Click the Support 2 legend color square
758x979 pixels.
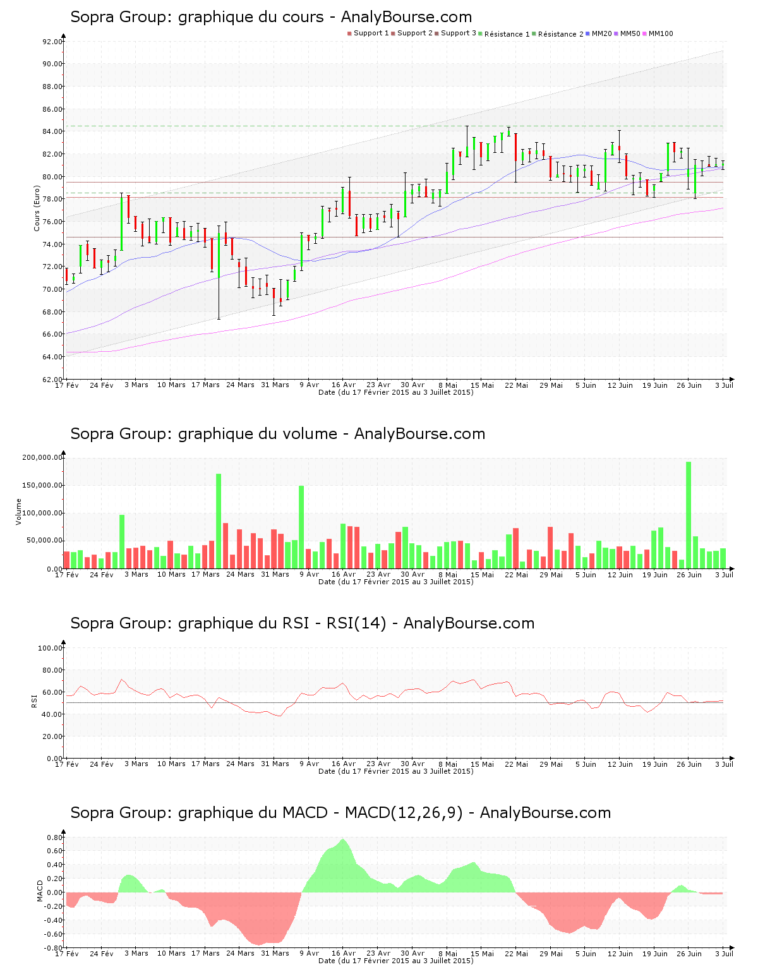coord(393,33)
